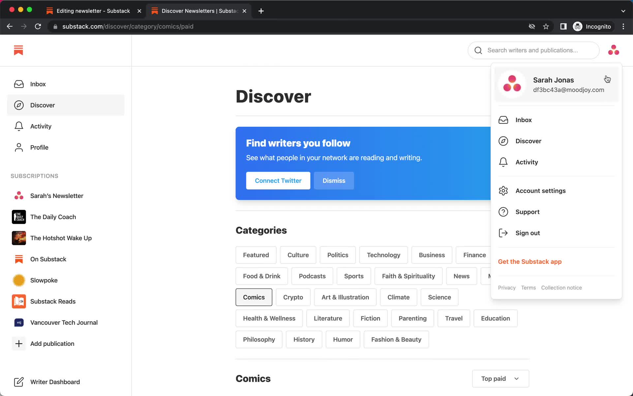633x396 pixels.
Task: Select Discover menu item in dropdown
Action: [x=528, y=141]
